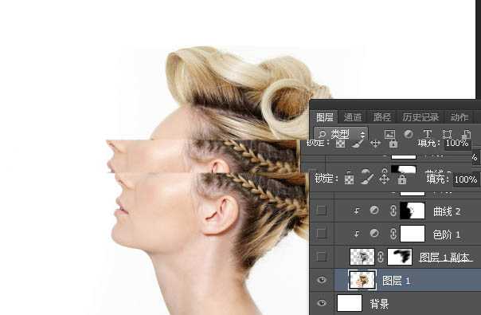Filter layers by pixel image kind
The height and width of the screenshot is (315, 481).
click(x=389, y=134)
